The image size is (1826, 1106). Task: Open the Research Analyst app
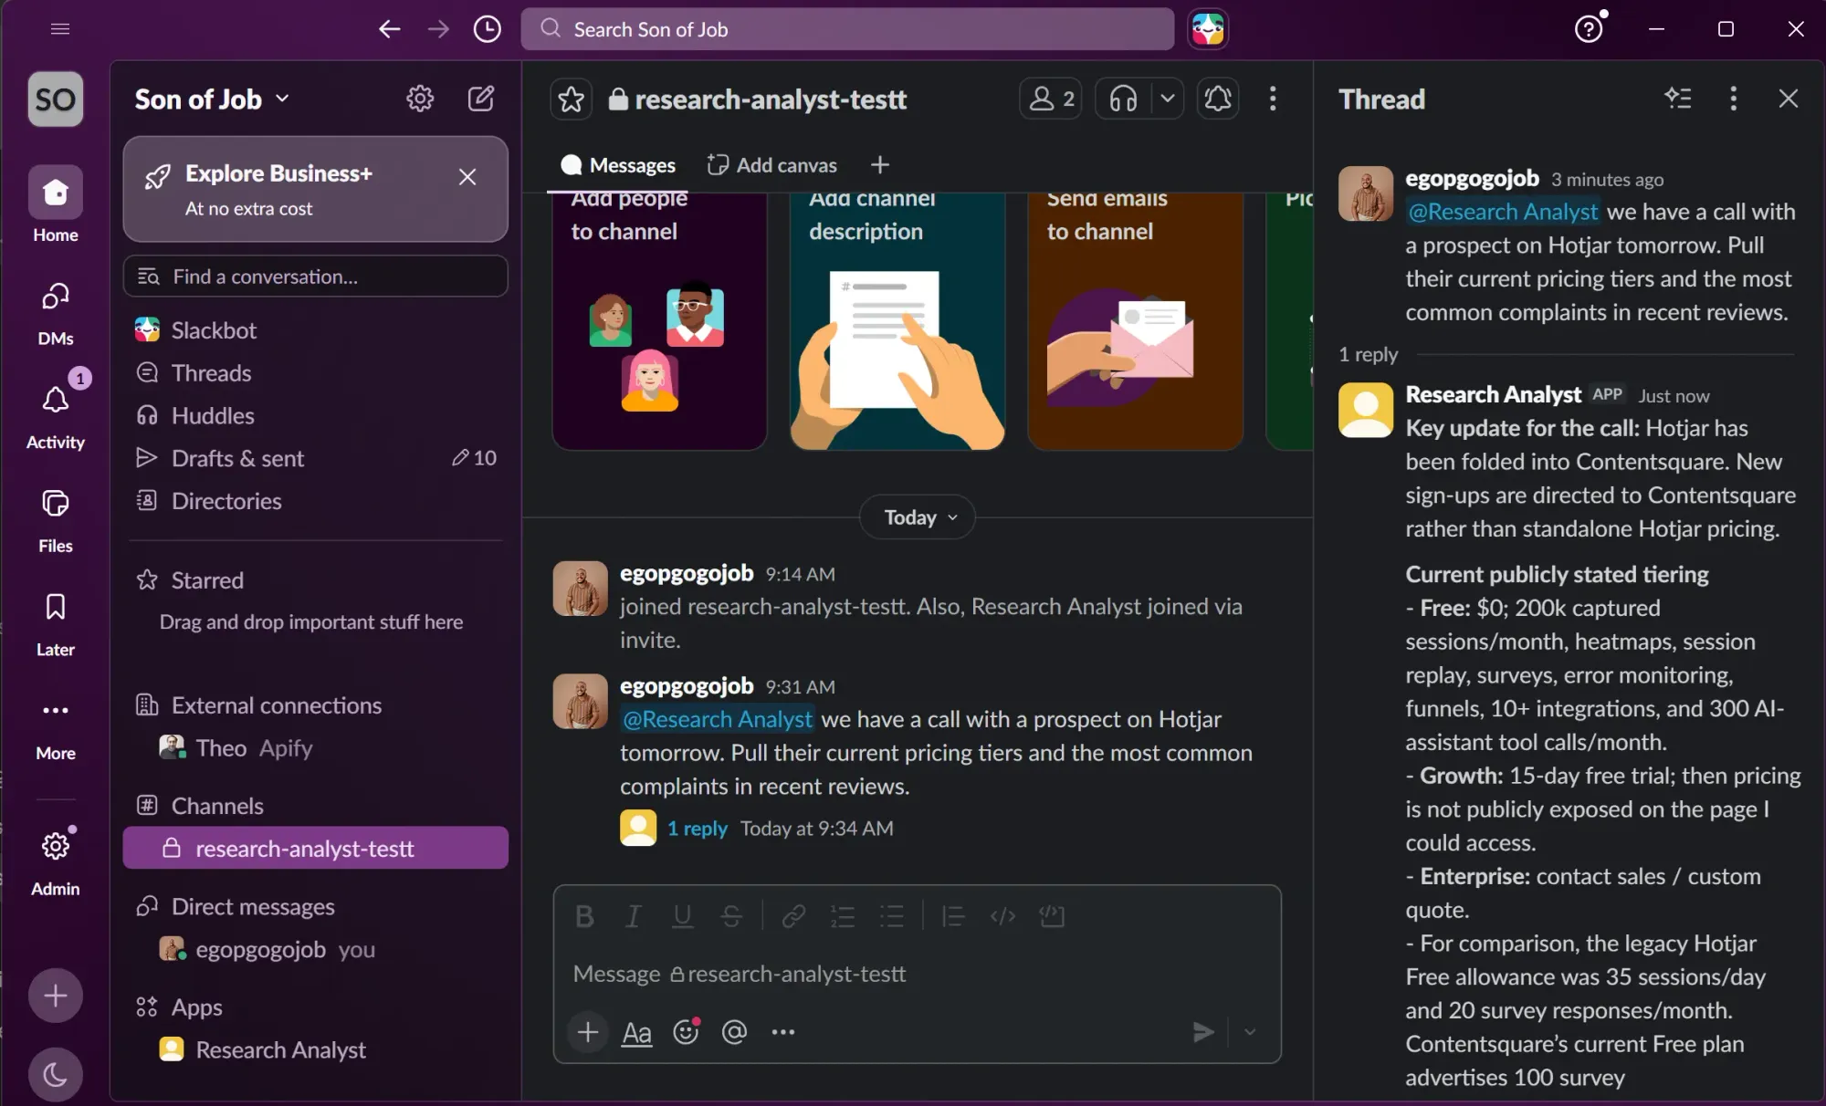tap(316, 1050)
